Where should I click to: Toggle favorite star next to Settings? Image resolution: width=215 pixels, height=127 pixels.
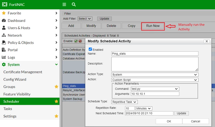coord(56,116)
